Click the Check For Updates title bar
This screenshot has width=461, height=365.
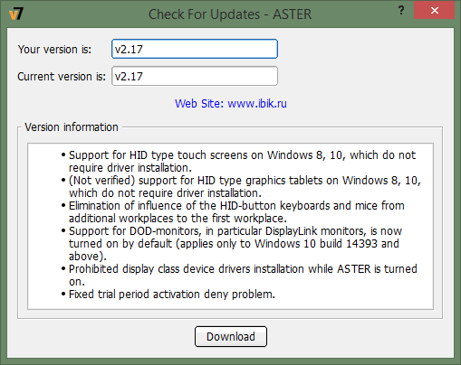[x=230, y=14]
